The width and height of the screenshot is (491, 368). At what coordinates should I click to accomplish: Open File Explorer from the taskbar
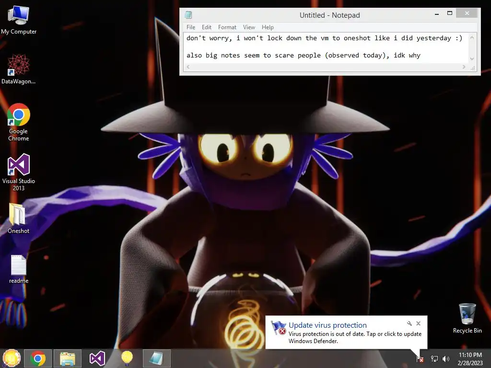point(68,358)
